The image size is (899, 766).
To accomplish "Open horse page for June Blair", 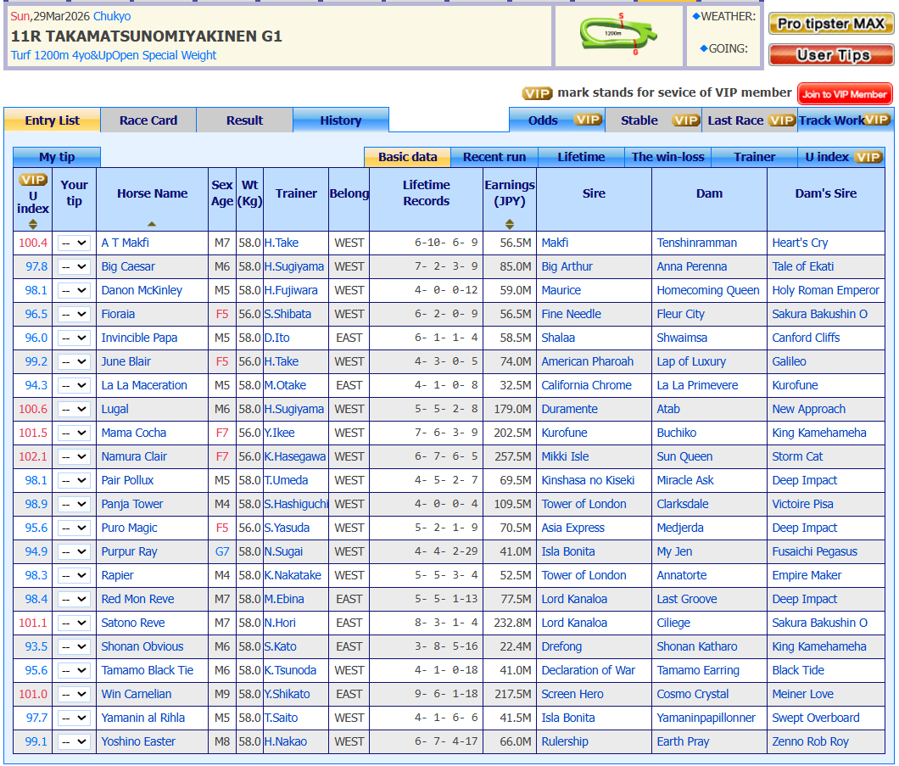I will click(x=126, y=361).
